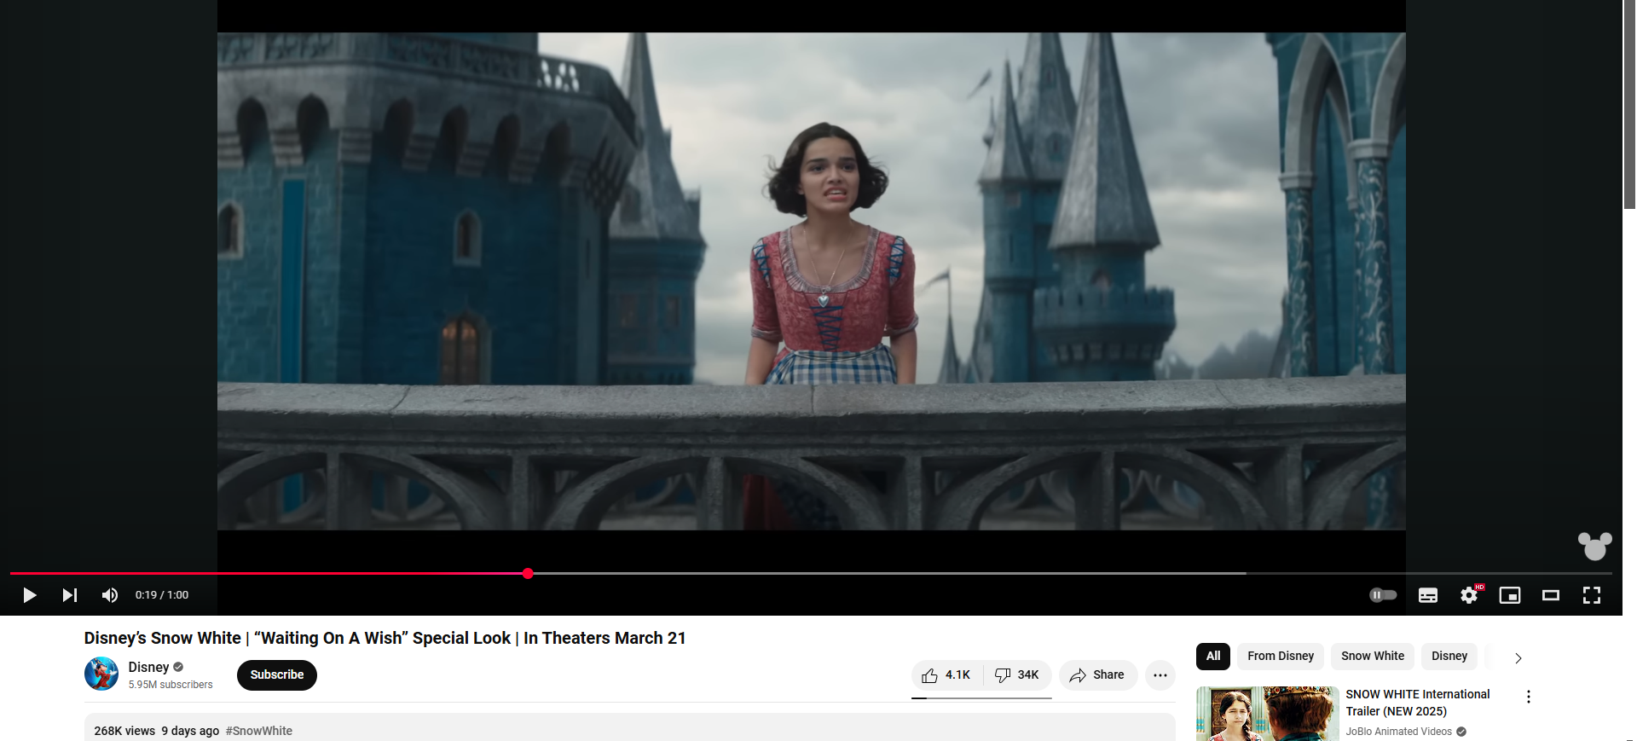Open SNOW WHITE International Trailer thumbnail
This screenshot has height=741, width=1637.
pos(1266,714)
